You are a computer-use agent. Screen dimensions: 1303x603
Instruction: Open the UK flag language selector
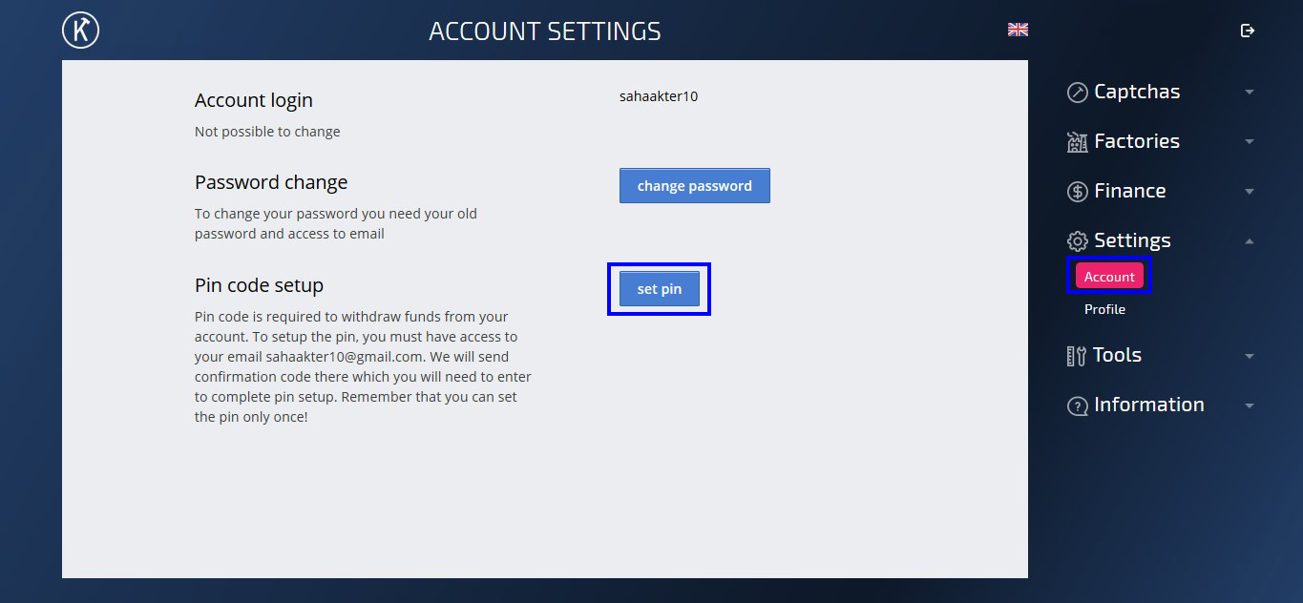coord(1018,30)
